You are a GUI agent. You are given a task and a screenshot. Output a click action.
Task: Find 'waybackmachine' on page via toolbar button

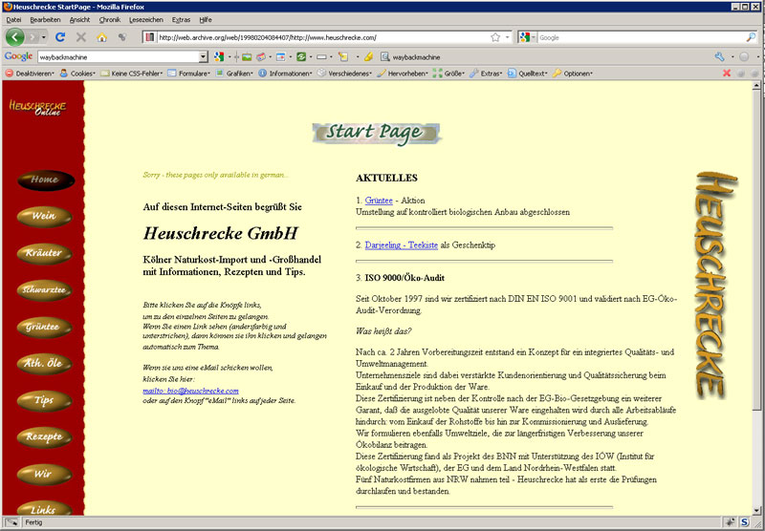pos(410,57)
